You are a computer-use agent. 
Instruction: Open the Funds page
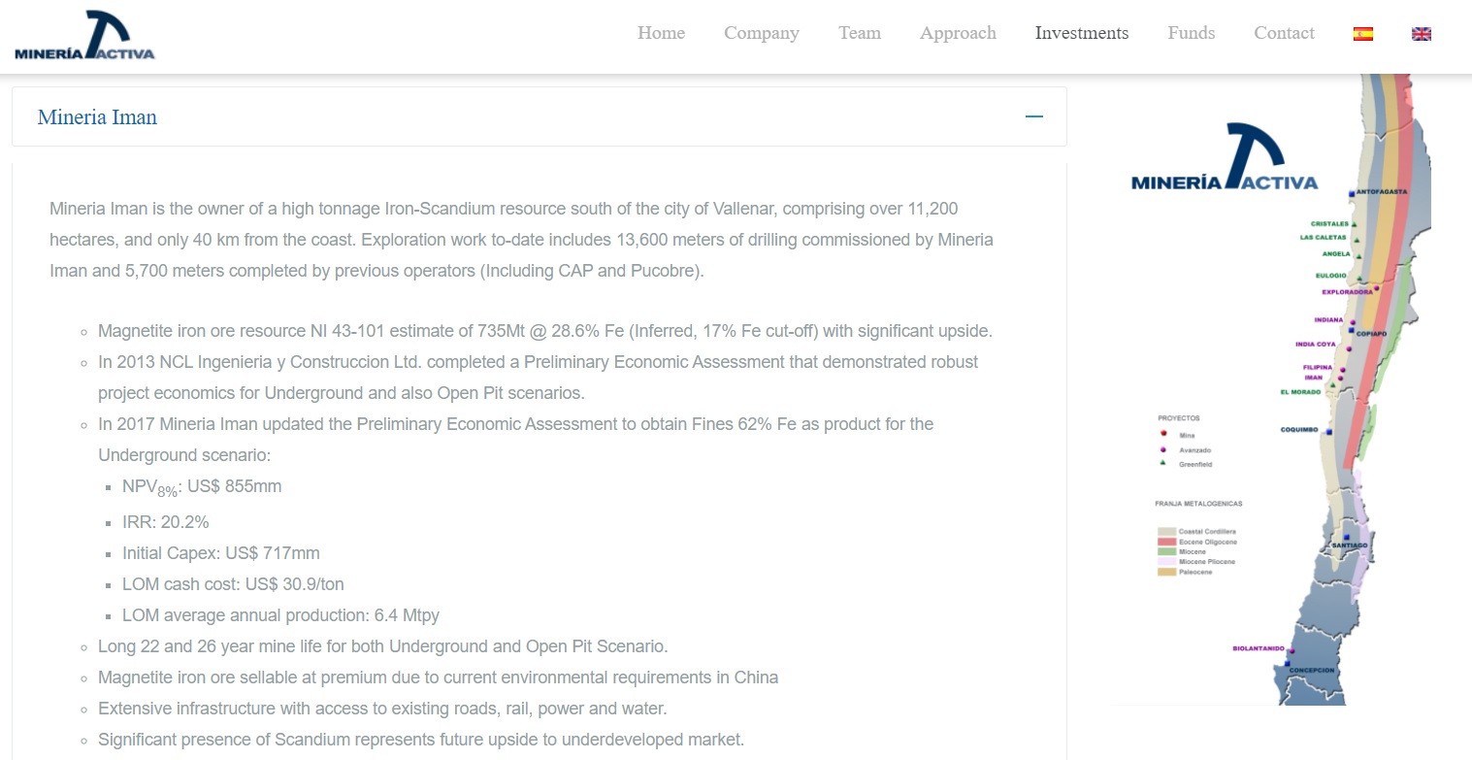click(x=1192, y=33)
